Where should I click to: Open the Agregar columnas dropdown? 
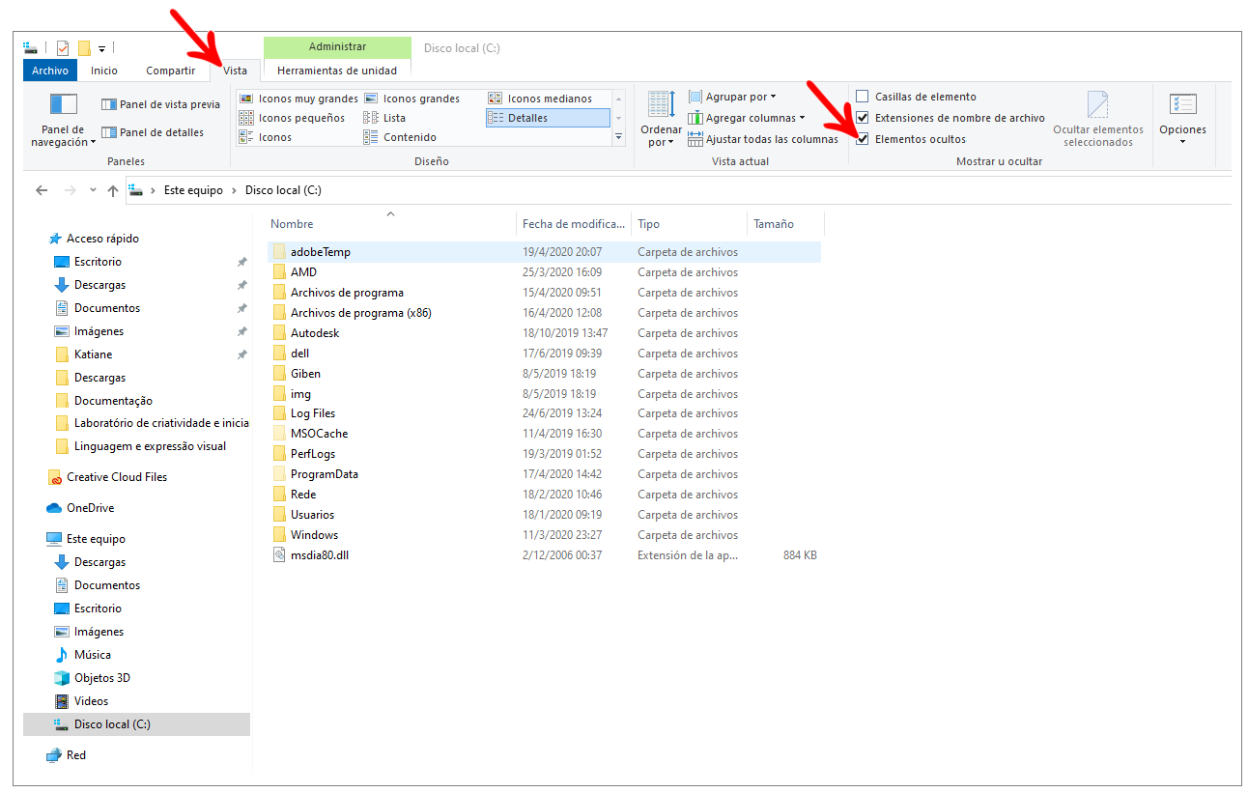click(747, 118)
